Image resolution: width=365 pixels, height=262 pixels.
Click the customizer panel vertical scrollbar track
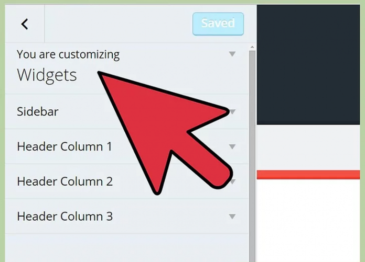click(252, 155)
